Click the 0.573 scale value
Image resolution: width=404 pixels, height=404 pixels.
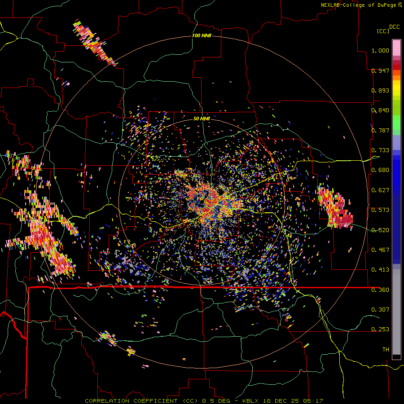point(380,210)
